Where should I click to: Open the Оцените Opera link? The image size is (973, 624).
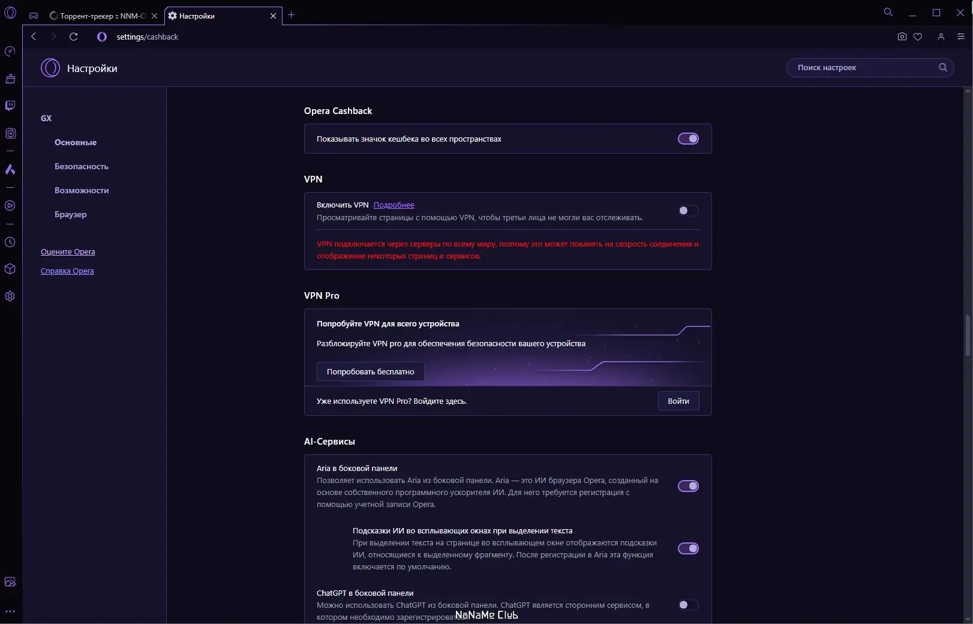[68, 251]
